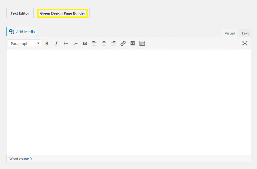Toggle bold formatting in the editor
This screenshot has height=169, width=257.
(47, 43)
